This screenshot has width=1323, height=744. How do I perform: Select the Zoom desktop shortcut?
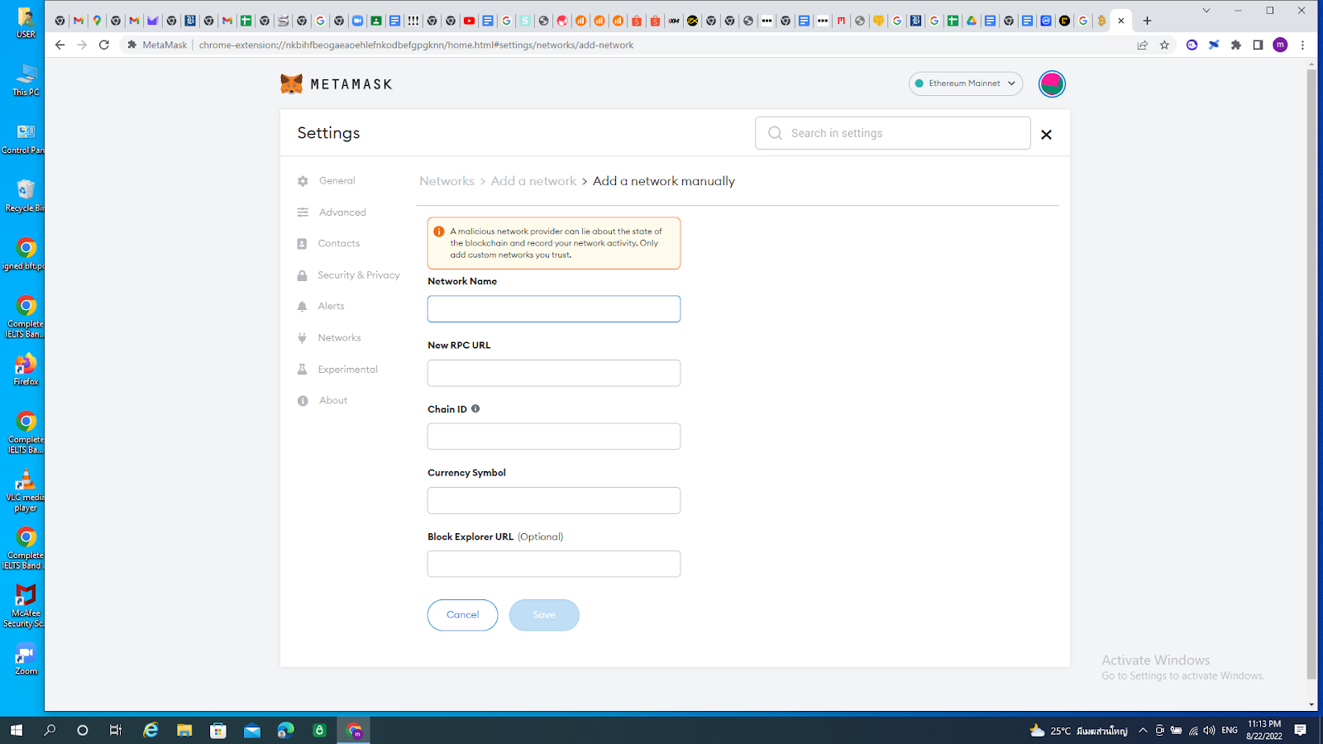coord(26,659)
